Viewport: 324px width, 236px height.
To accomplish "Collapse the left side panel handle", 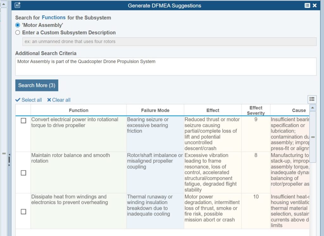I will (4, 153).
